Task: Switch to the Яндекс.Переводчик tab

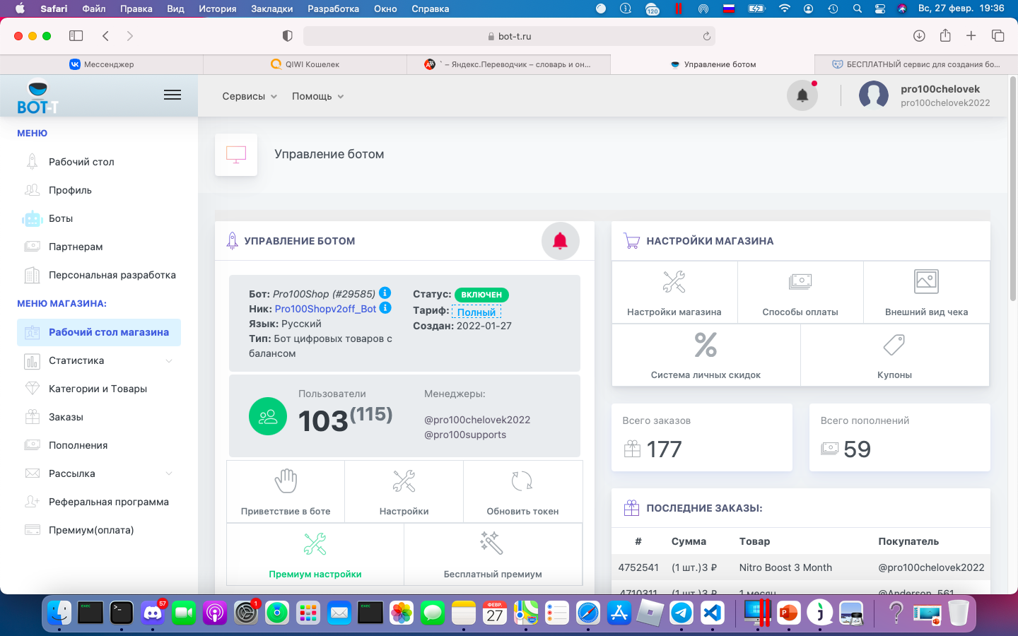Action: pos(509,64)
